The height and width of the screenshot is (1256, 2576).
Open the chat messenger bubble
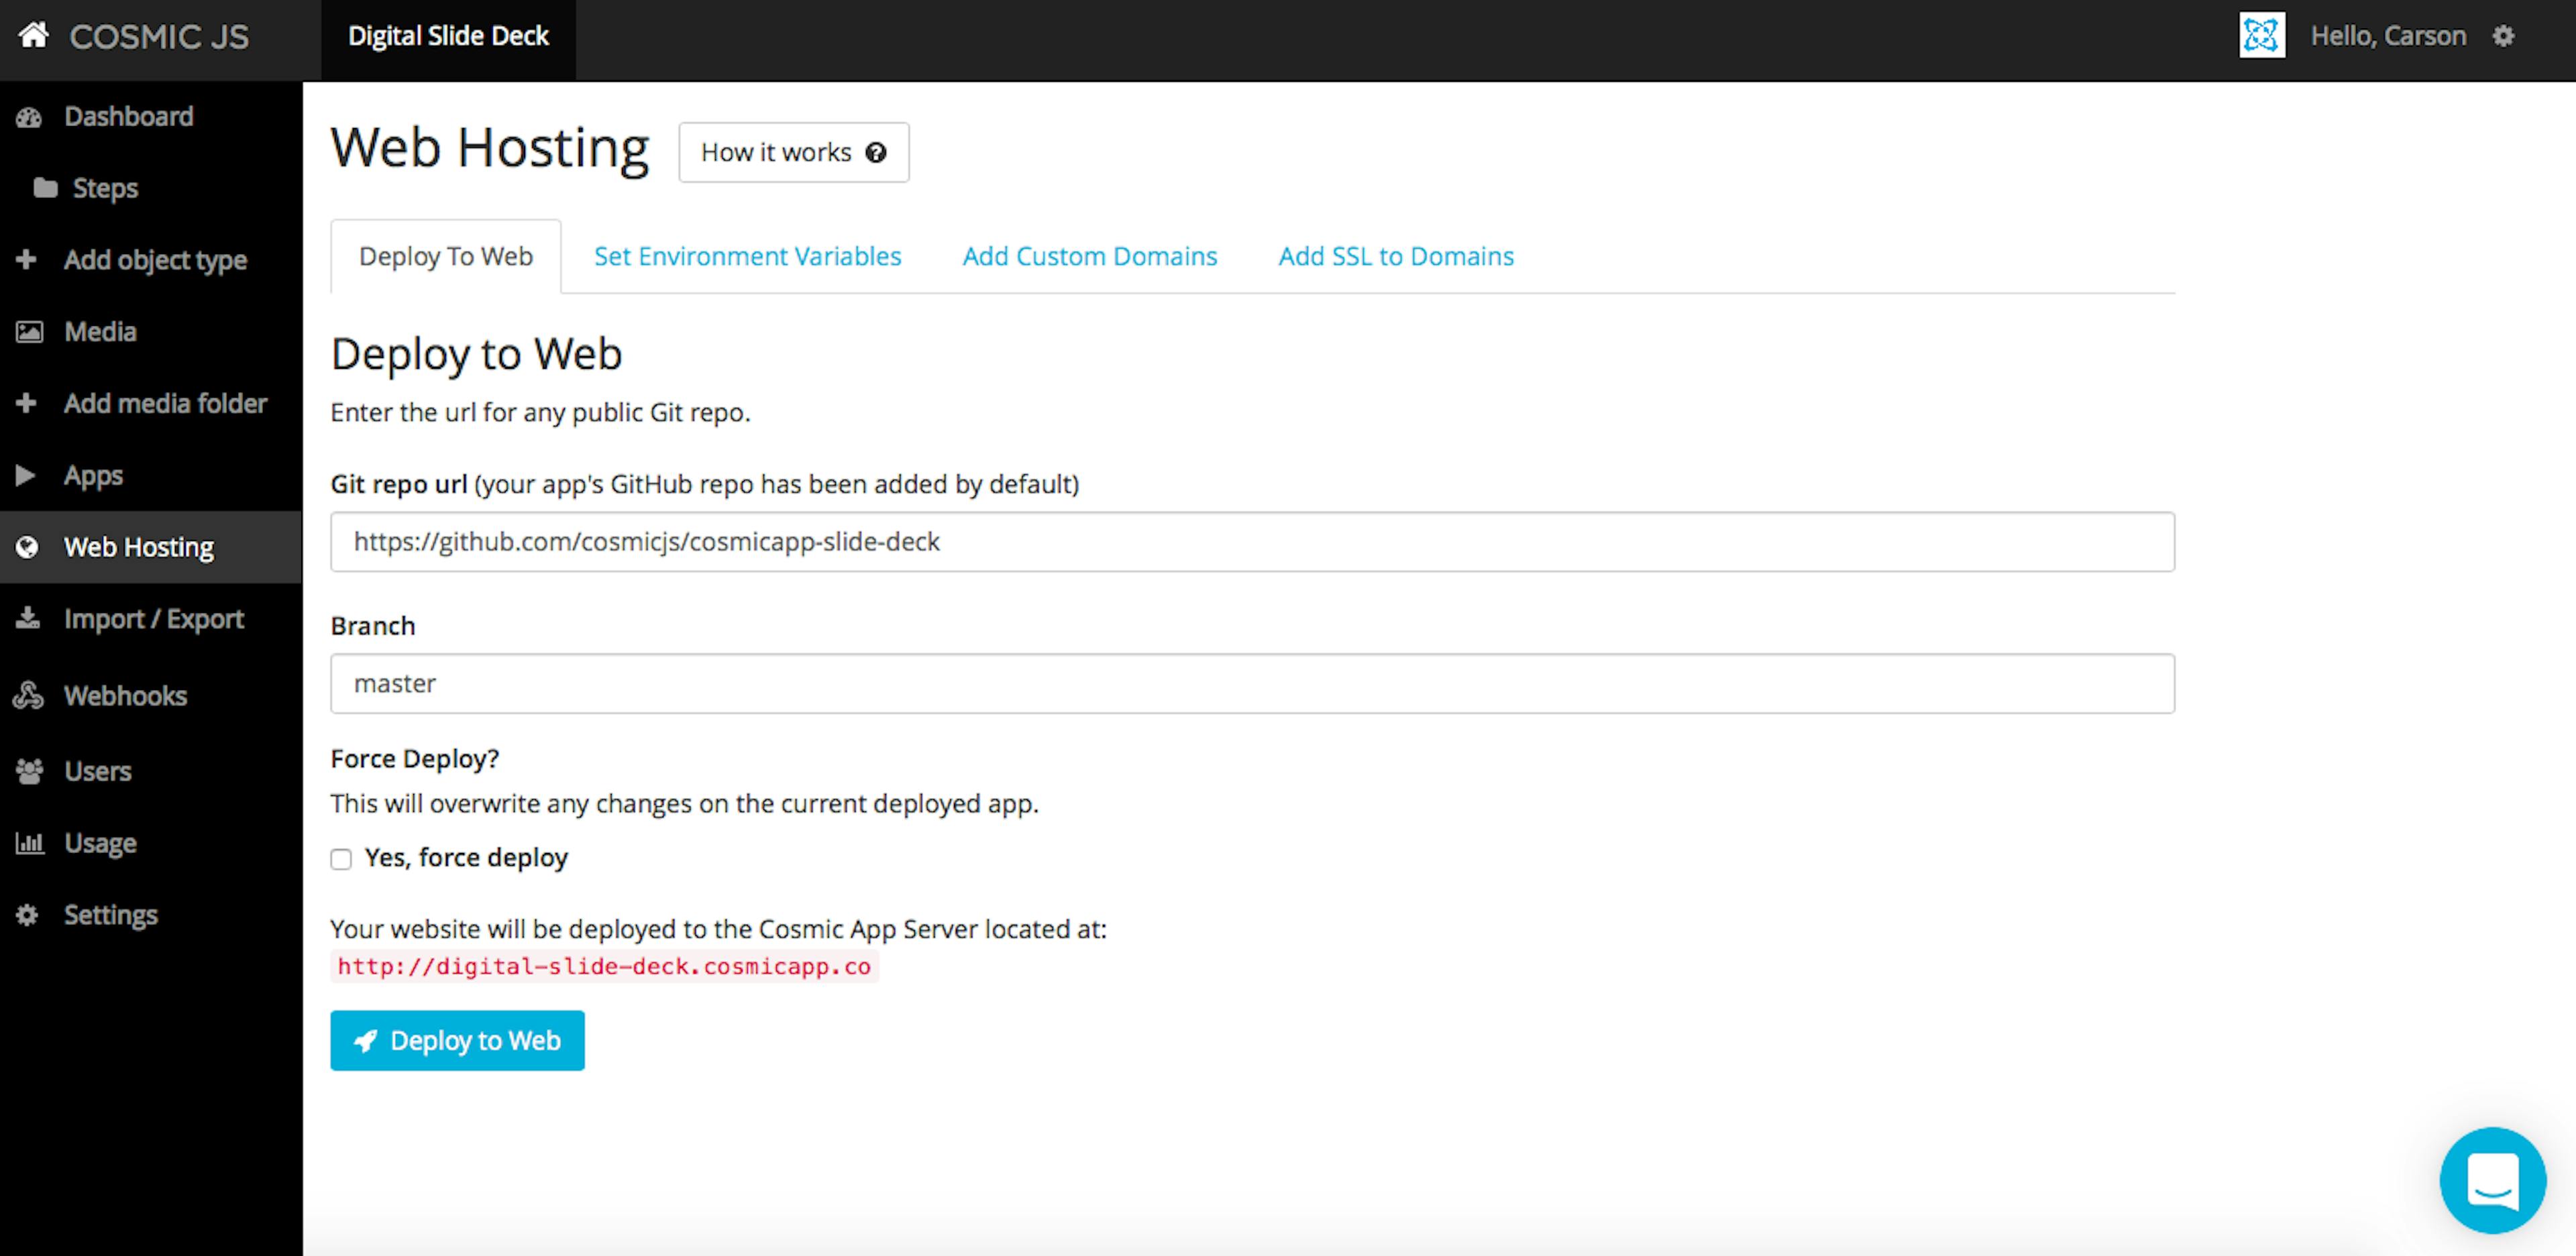(2492, 1180)
